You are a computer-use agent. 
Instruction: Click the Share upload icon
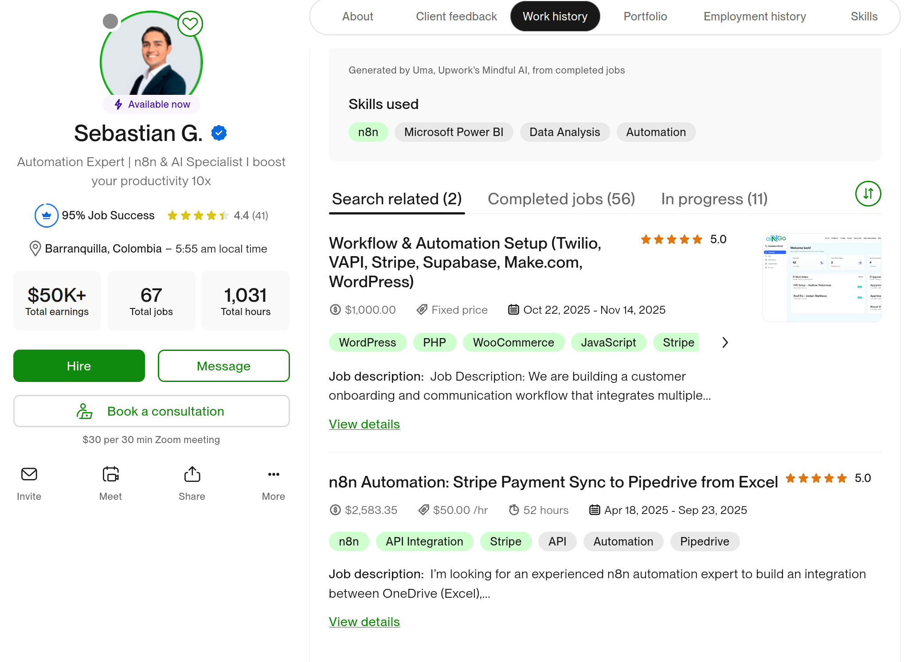(x=192, y=475)
